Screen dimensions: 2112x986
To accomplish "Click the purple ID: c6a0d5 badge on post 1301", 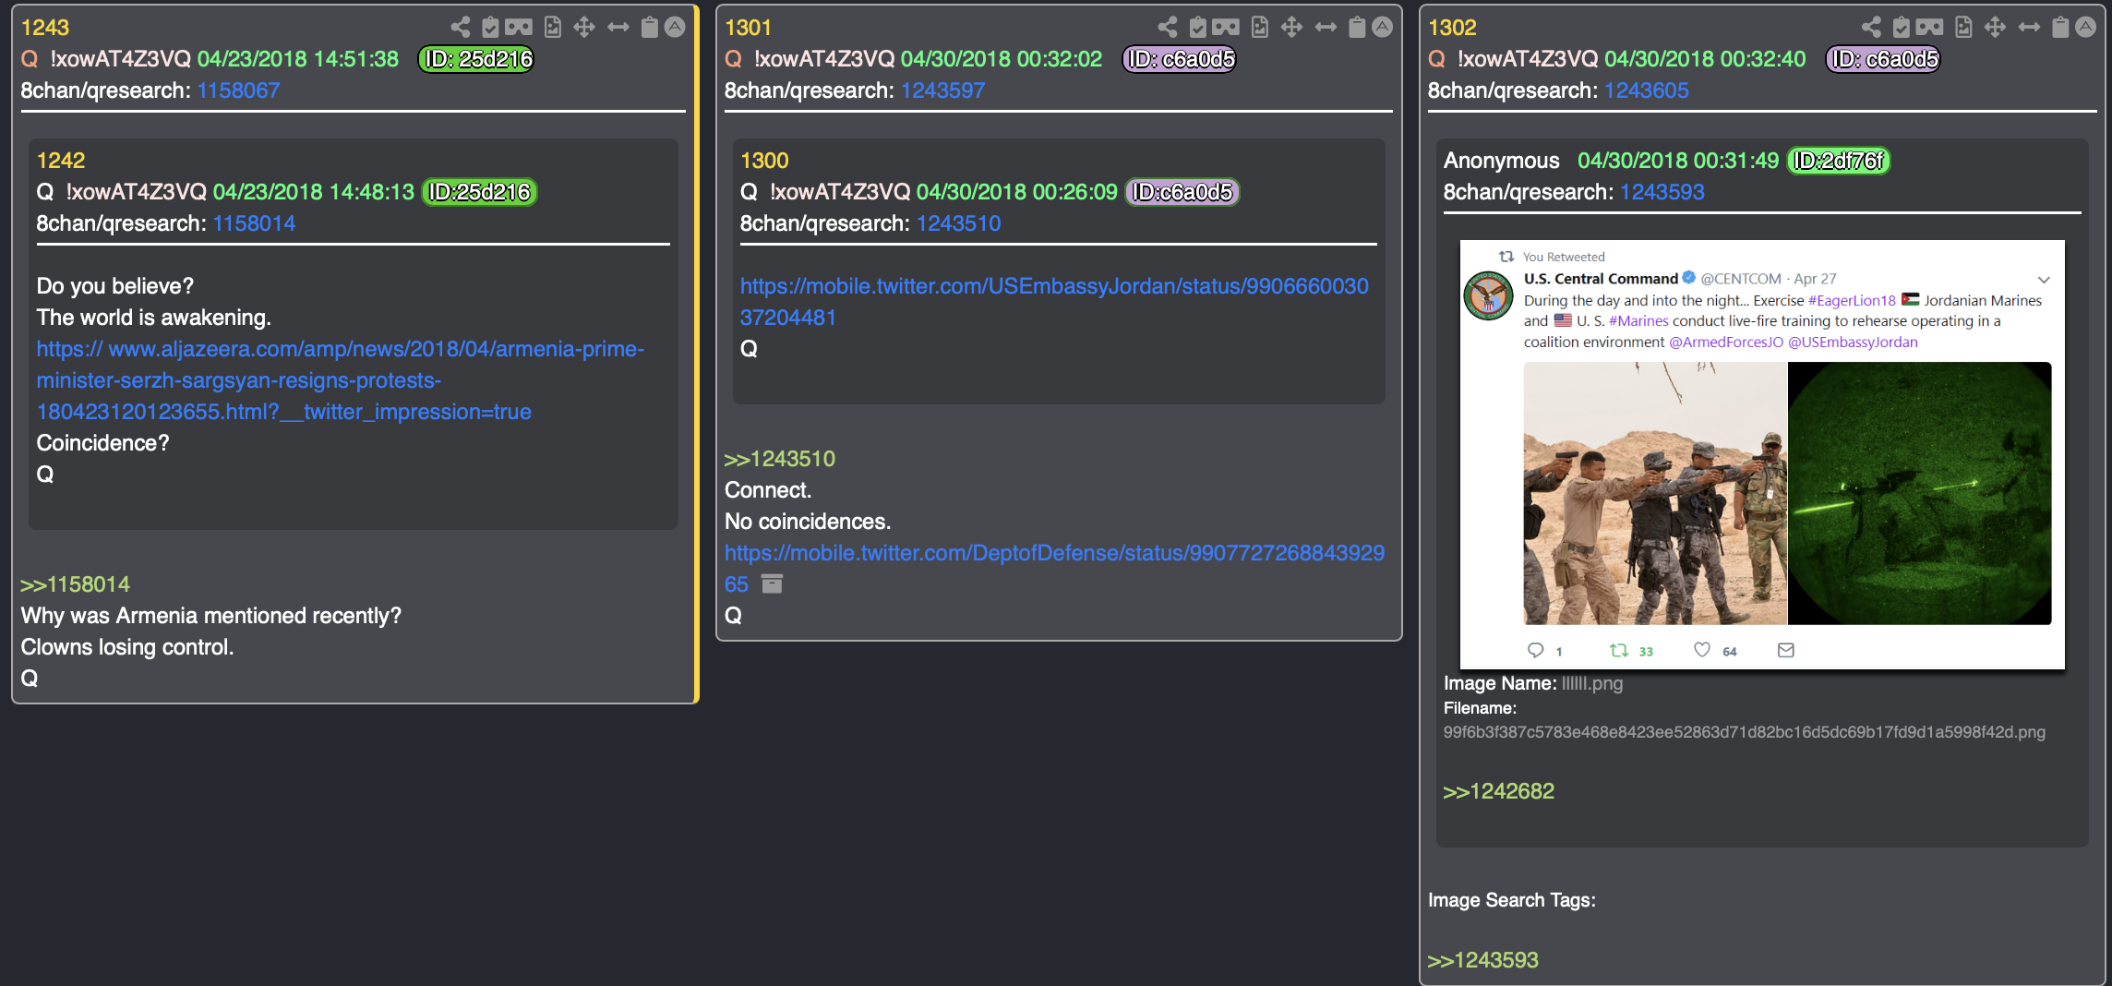I will [x=1180, y=59].
